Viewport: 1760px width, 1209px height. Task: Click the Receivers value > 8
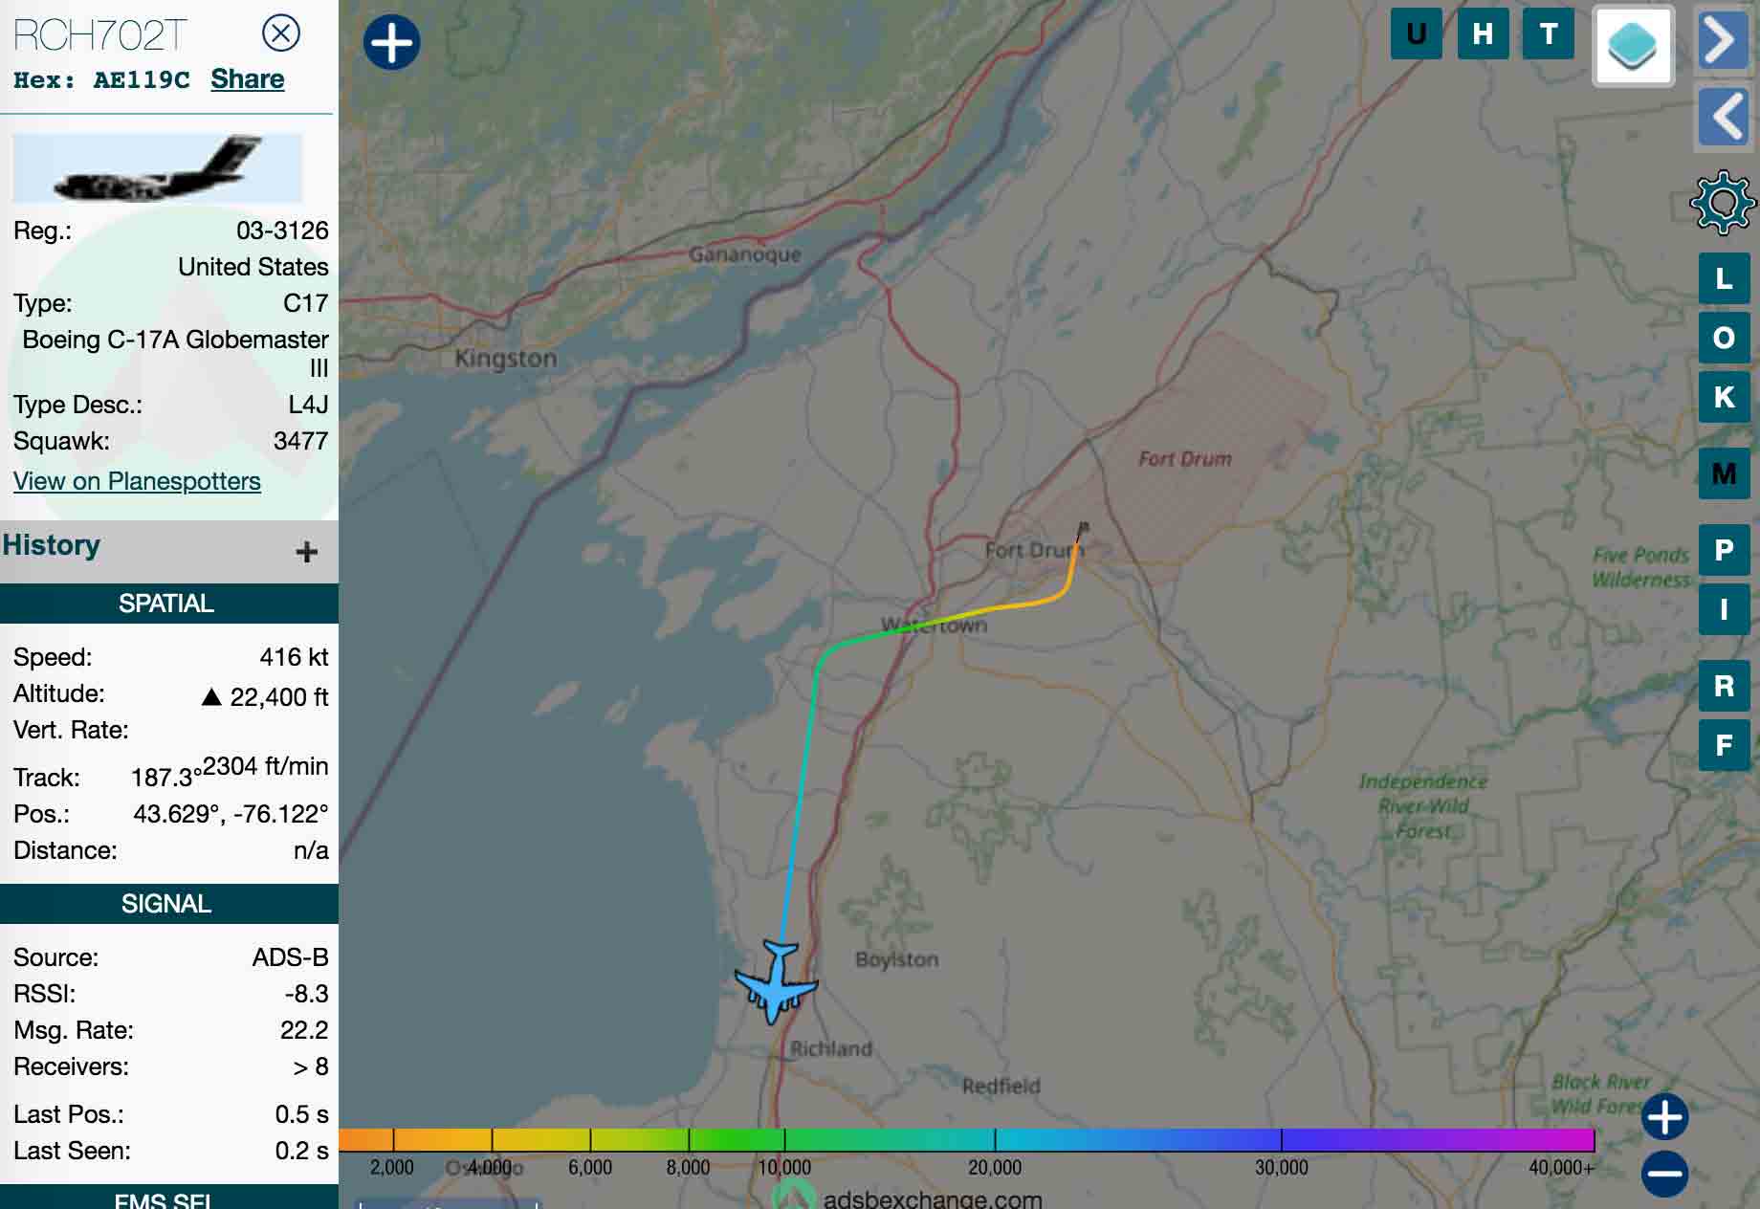[x=310, y=1066]
